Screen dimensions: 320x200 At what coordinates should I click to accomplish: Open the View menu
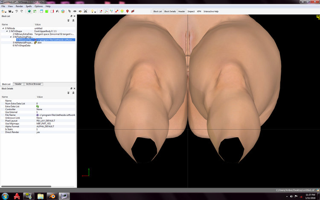10,6
